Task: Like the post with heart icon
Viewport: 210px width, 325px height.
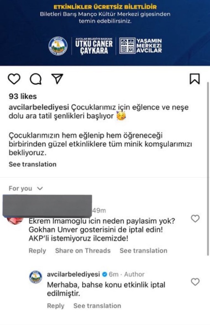Action: pos(14,79)
